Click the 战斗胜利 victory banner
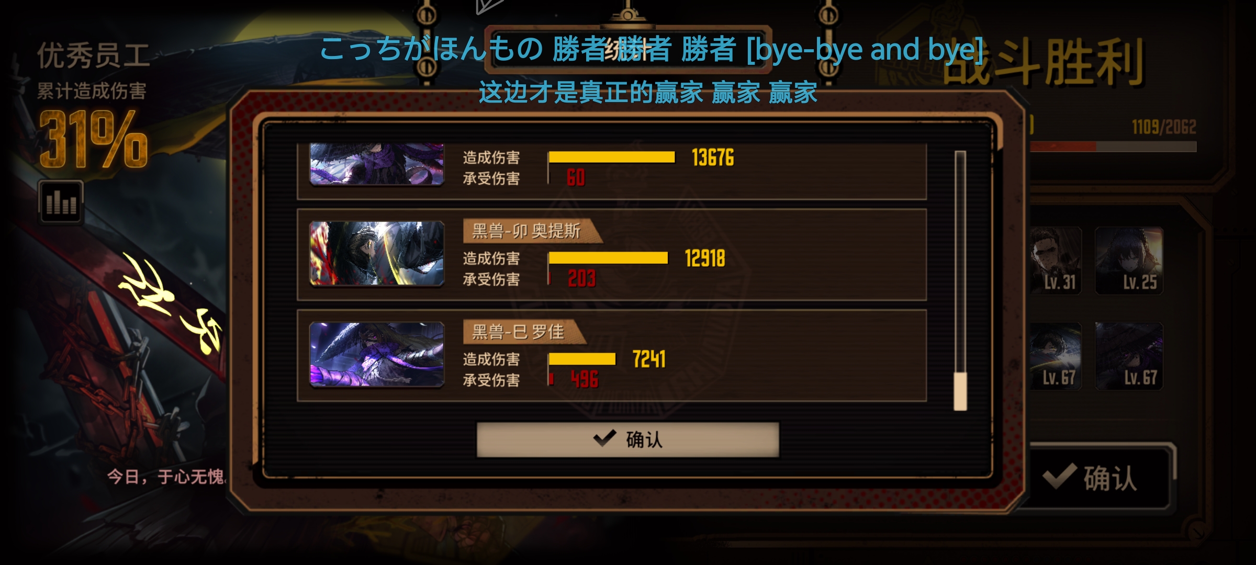Image resolution: width=1256 pixels, height=565 pixels. [x=1044, y=63]
